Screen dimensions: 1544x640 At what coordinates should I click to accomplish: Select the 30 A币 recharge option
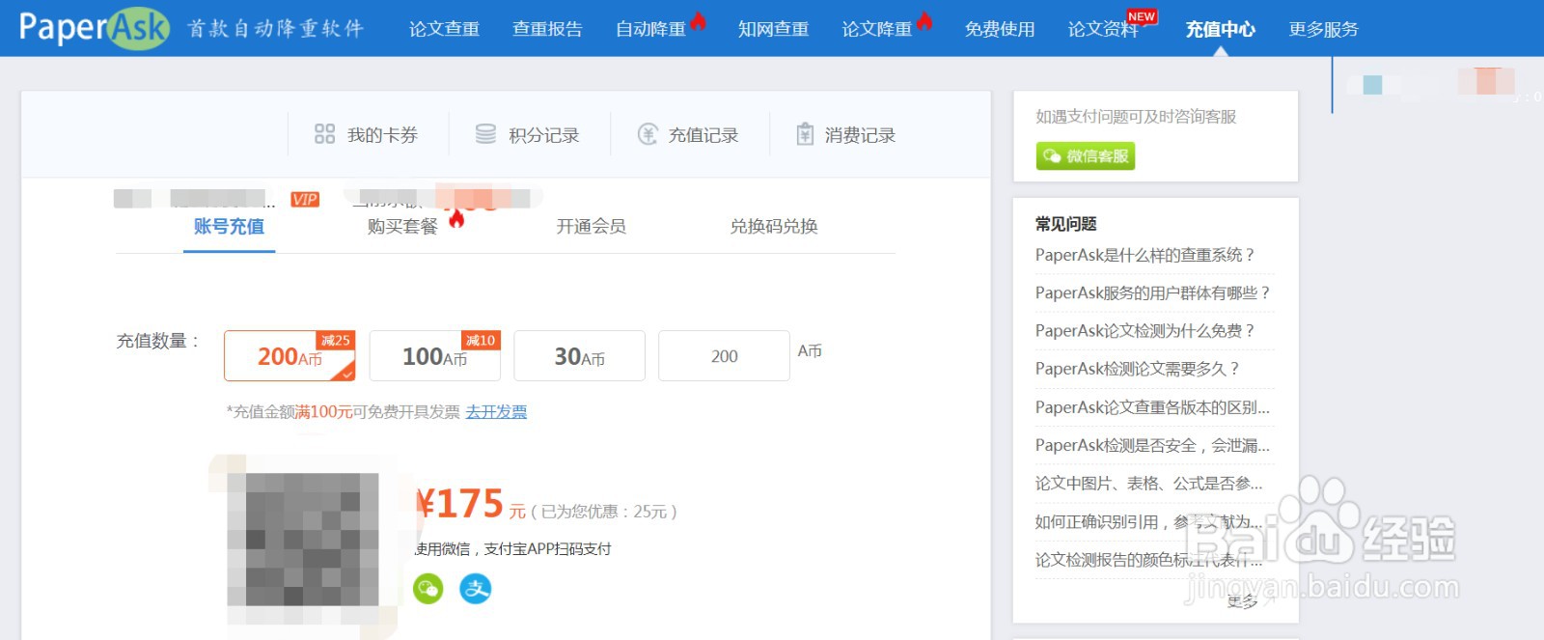579,356
